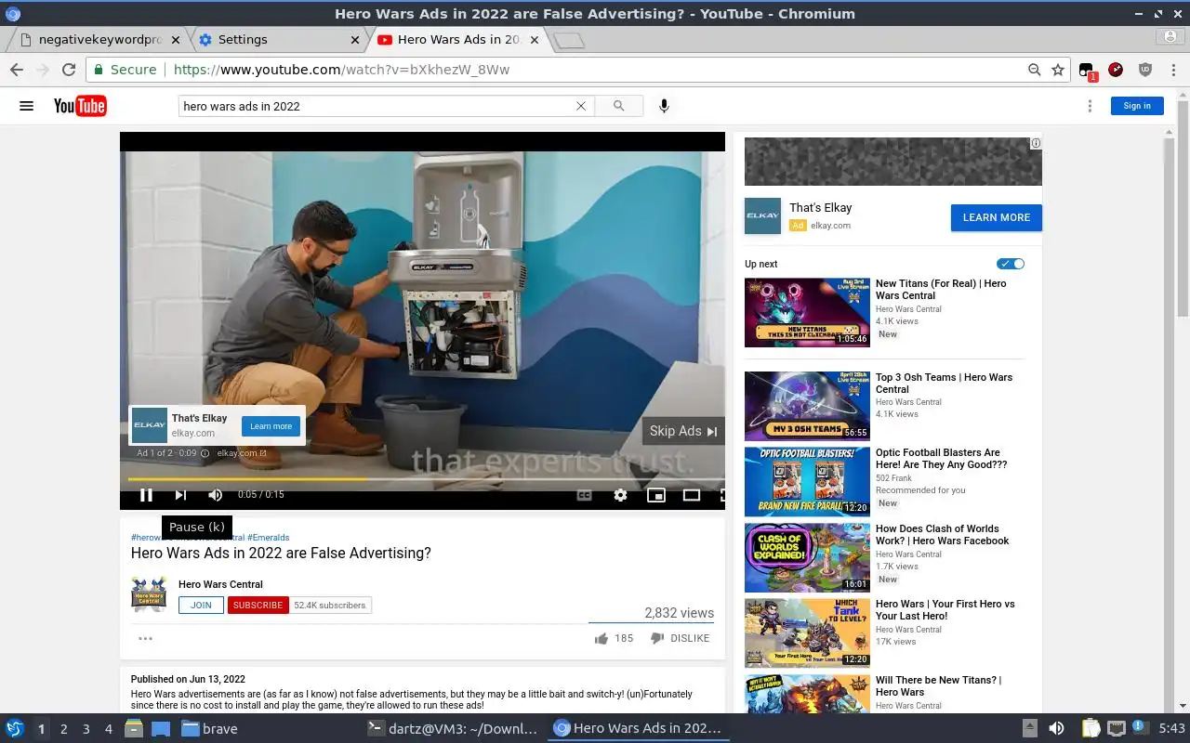Switch to the negativekeywordpro tab
Viewport: 1190px width, 743px height.
coord(99,39)
